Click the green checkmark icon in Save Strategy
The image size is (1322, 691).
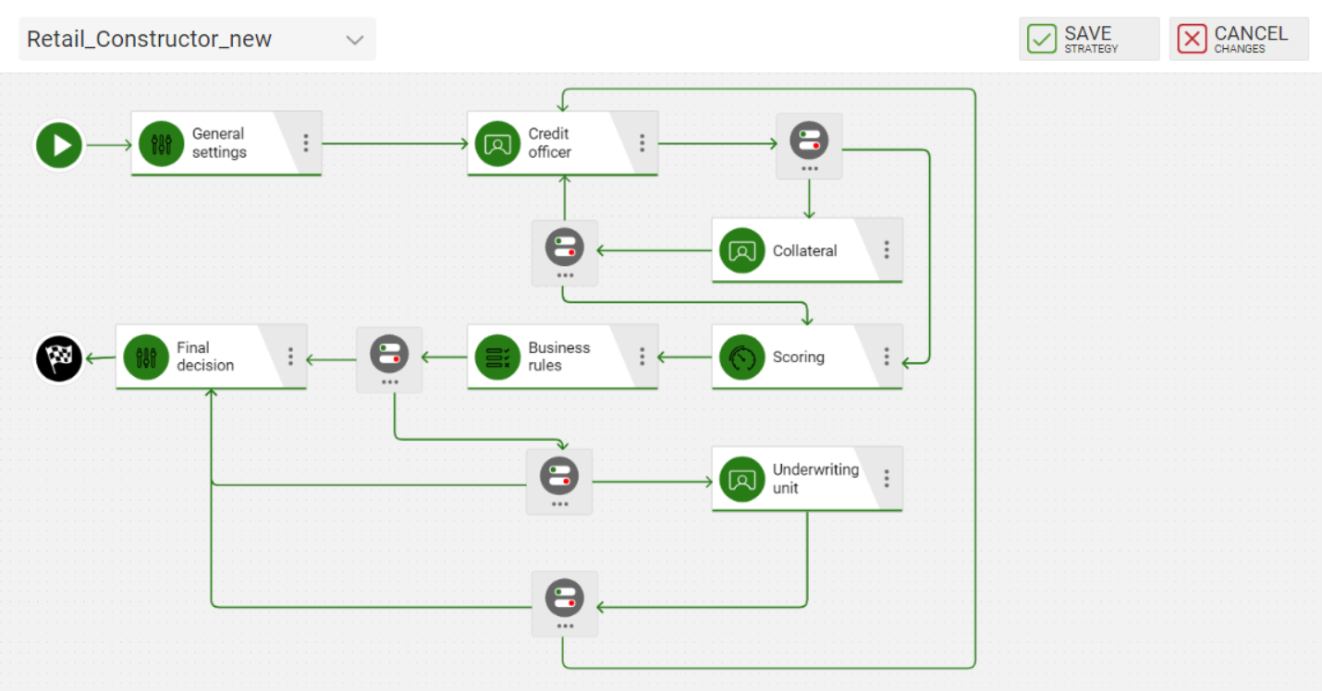(x=1042, y=39)
